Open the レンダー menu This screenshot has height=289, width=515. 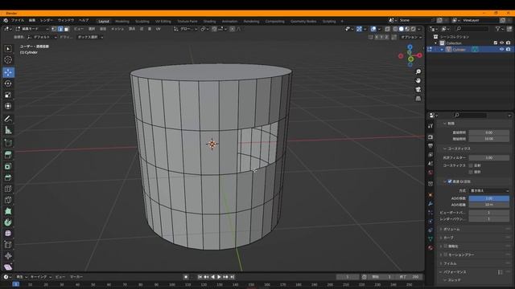[x=47, y=20]
